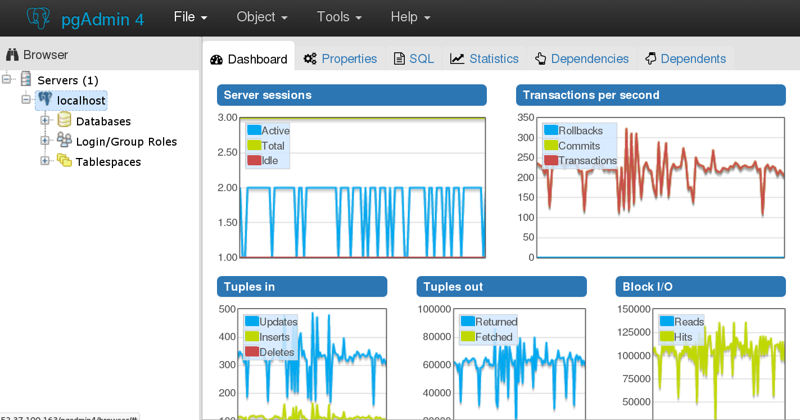The image size is (800, 420).
Task: Click the Browser binoculars icon
Action: tap(12, 54)
